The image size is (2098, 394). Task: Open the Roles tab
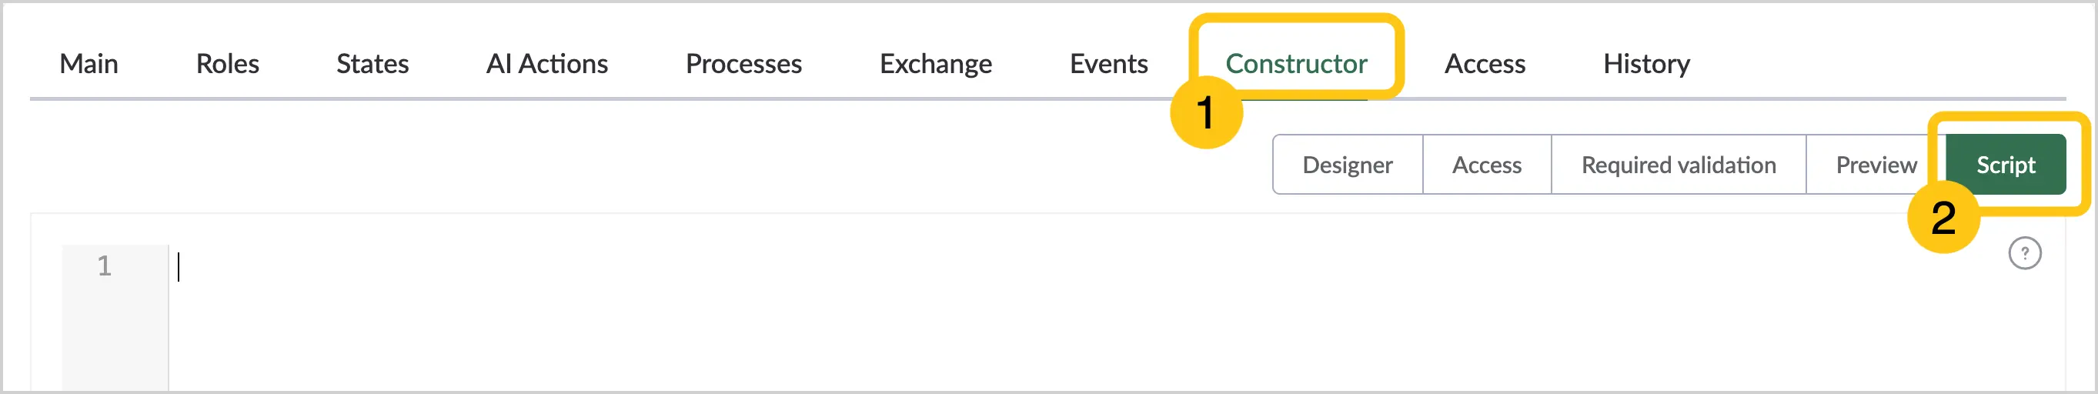(227, 64)
